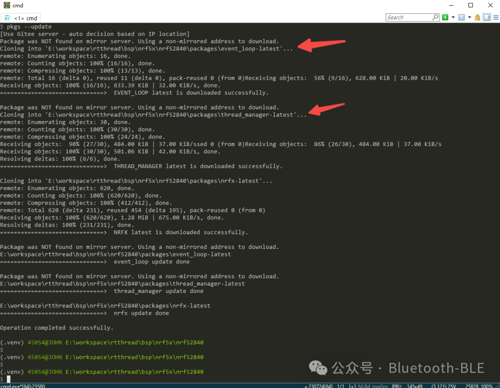The width and height of the screenshot is (500, 388).
Task: Maximize the cmd window
Action: pyautogui.click(x=470, y=5)
